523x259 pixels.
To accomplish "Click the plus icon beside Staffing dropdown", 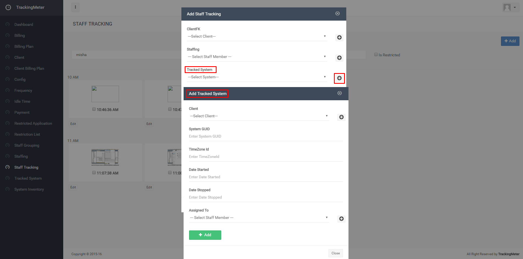I will point(339,58).
